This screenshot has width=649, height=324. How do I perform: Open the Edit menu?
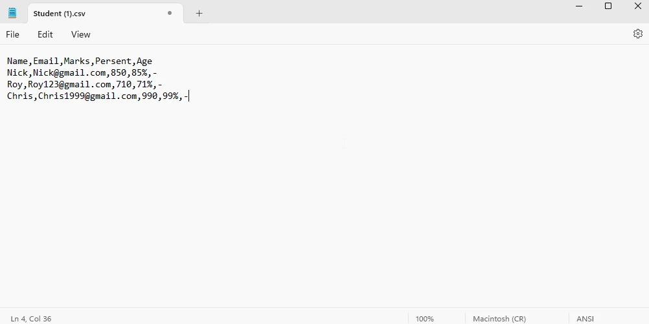(x=45, y=34)
